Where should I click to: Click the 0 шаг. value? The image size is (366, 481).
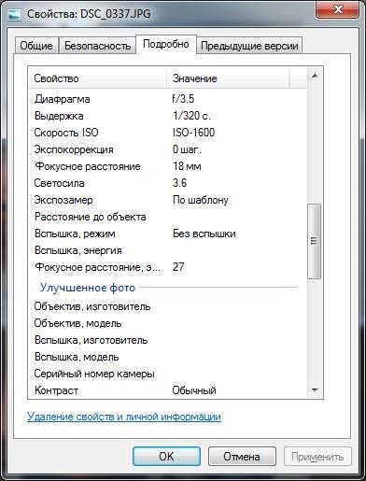[187, 149]
